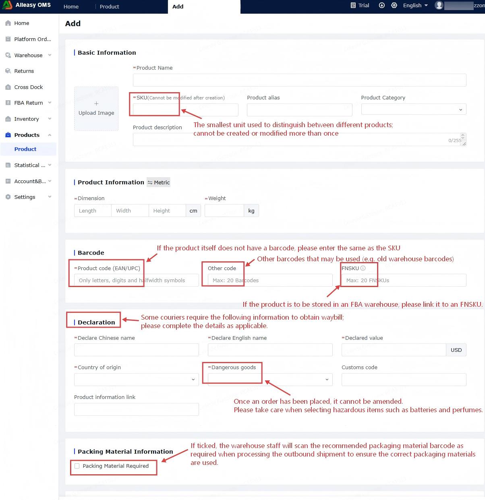This screenshot has width=485, height=500.
Task: Click the Product alias field
Action: coord(300,110)
